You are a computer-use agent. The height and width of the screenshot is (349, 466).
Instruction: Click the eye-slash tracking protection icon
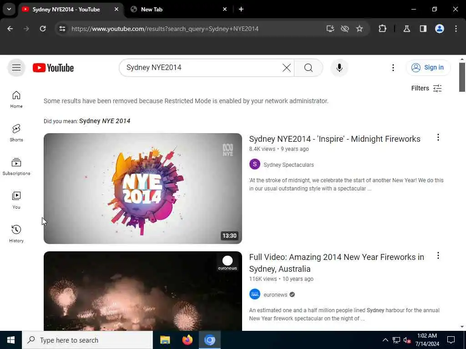(x=345, y=29)
